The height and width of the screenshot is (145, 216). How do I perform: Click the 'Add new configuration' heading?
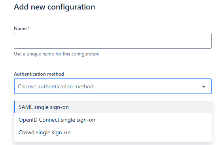(55, 7)
